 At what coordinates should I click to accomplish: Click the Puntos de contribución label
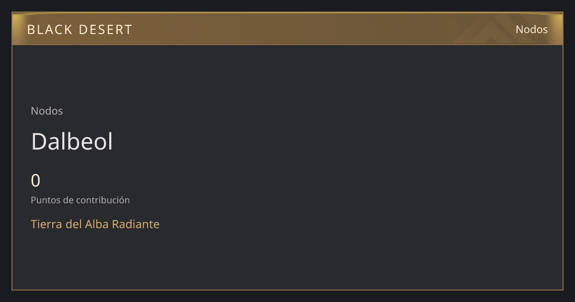80,200
